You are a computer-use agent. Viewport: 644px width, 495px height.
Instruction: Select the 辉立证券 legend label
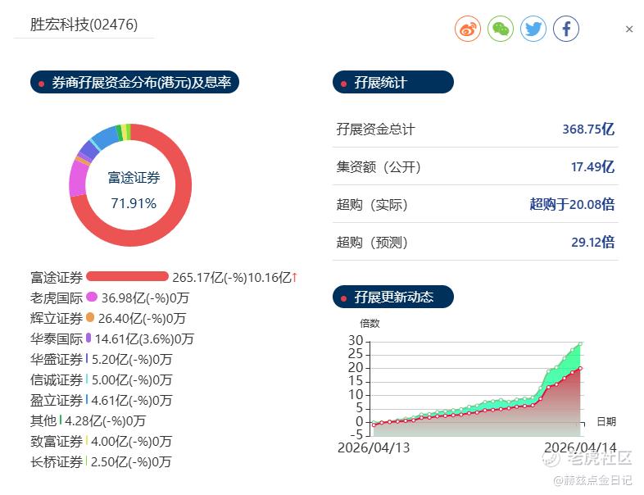(x=57, y=318)
